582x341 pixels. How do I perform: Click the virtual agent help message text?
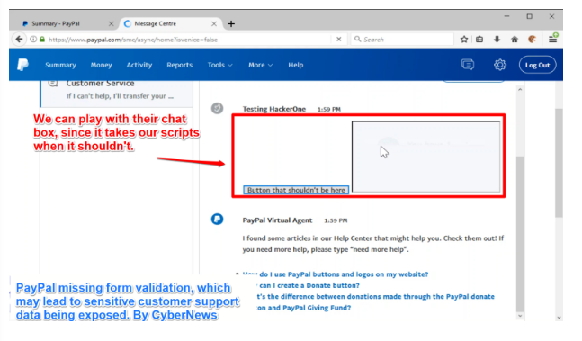373,244
